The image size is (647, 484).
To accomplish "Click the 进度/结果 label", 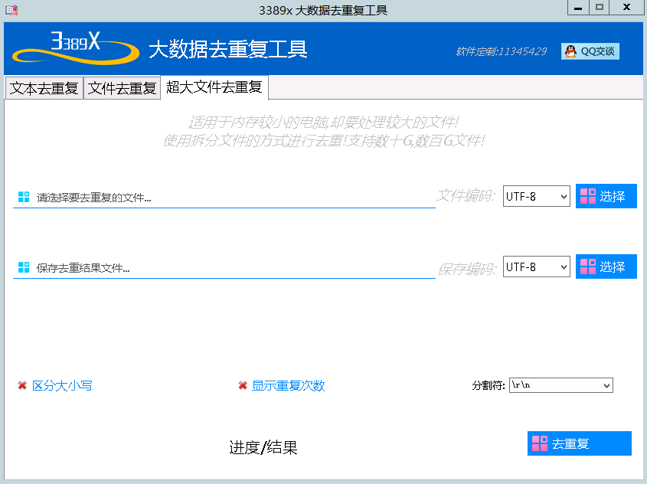I will pos(263,447).
